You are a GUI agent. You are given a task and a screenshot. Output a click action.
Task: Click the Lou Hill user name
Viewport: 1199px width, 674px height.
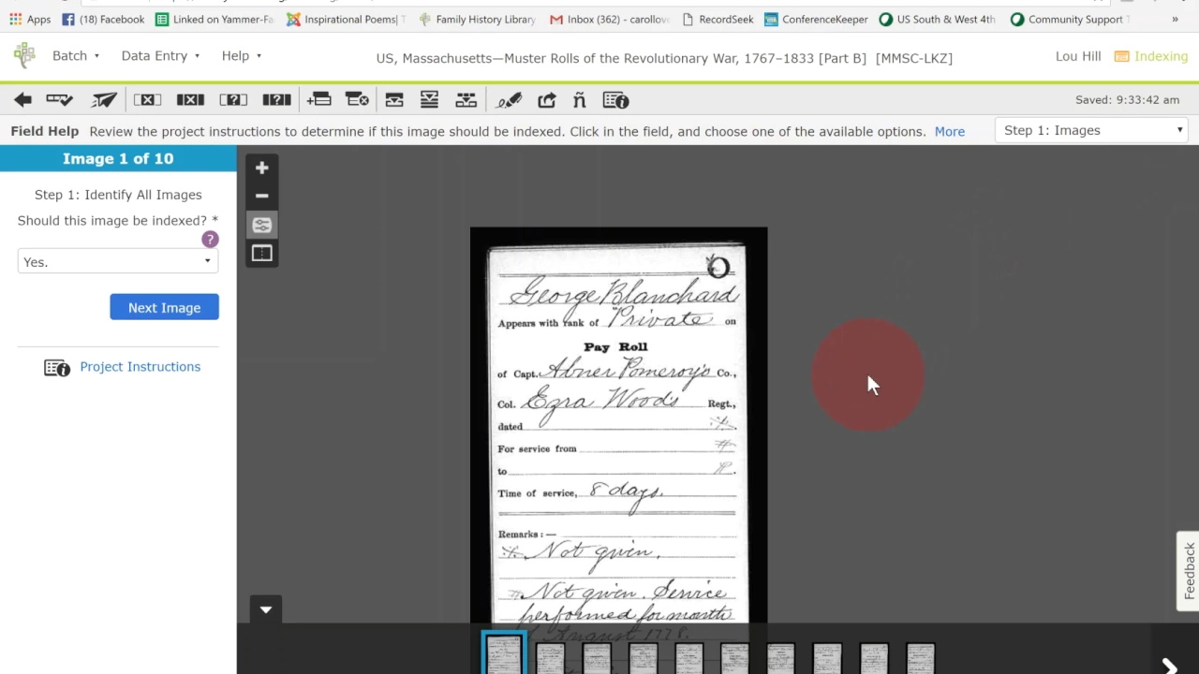pos(1078,56)
